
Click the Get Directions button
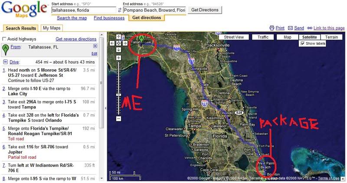tap(205, 10)
